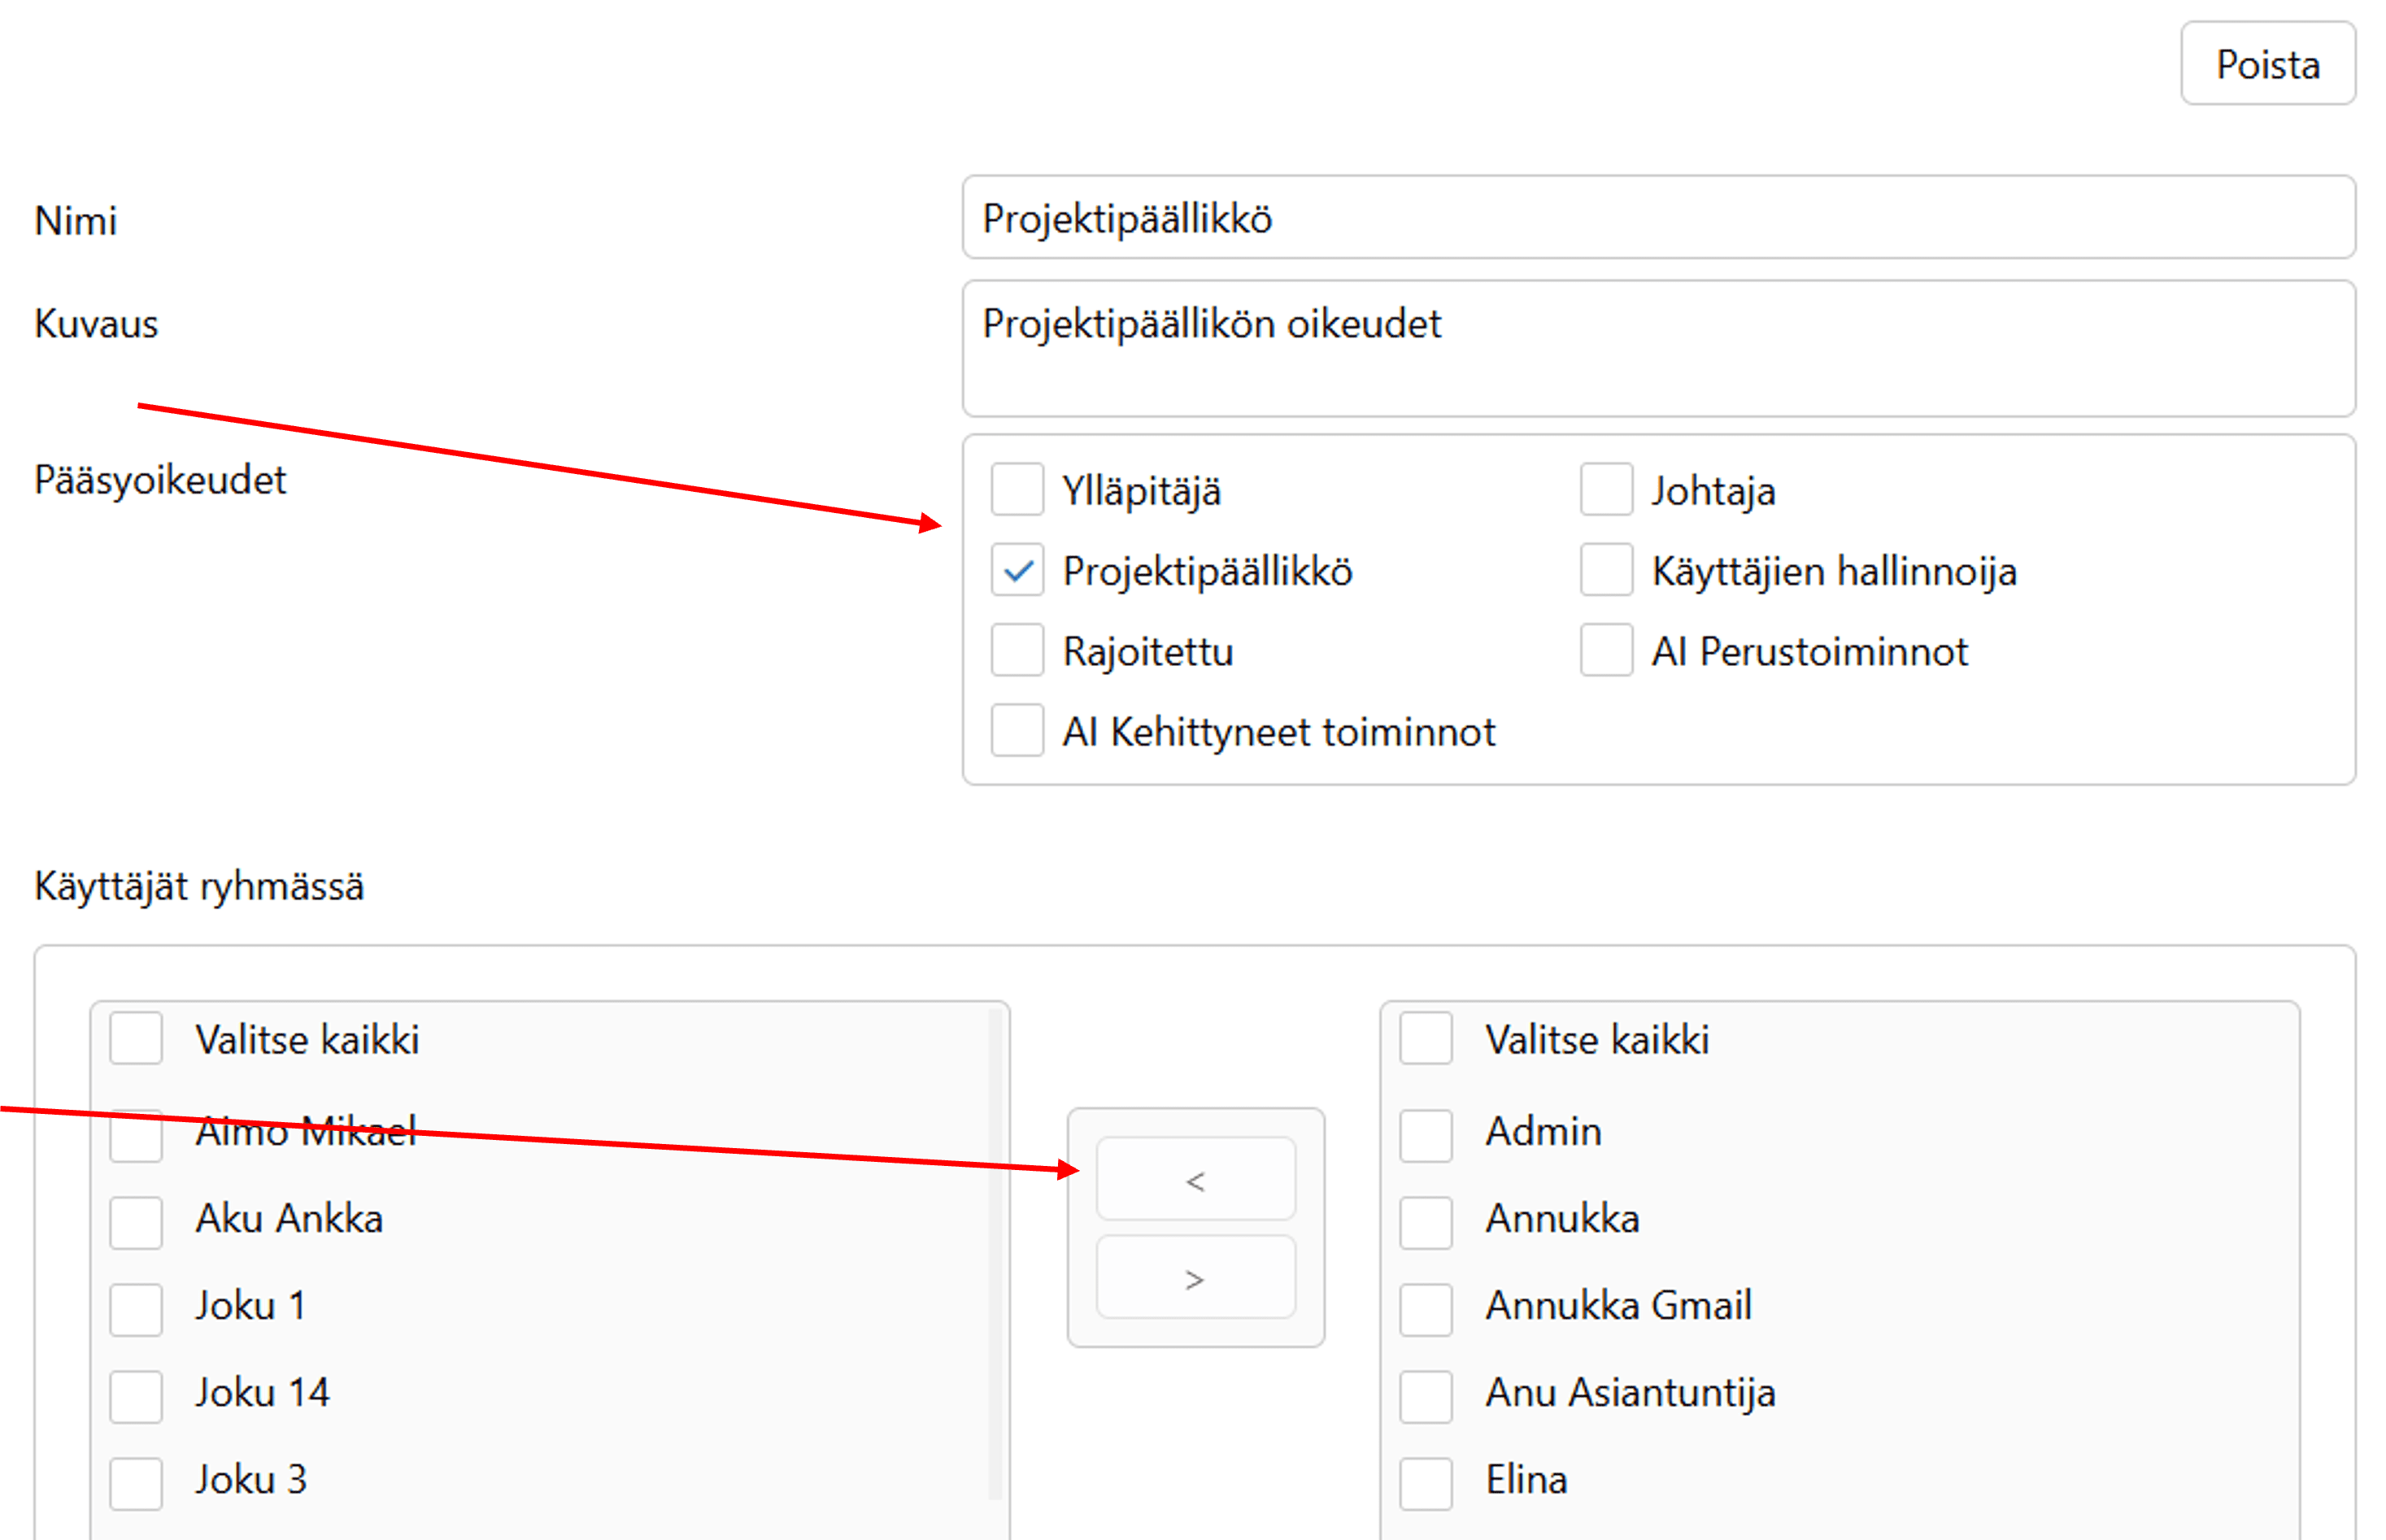Select Joku 14 user checkbox
Viewport: 2386px width, 1540px height.
tap(136, 1396)
